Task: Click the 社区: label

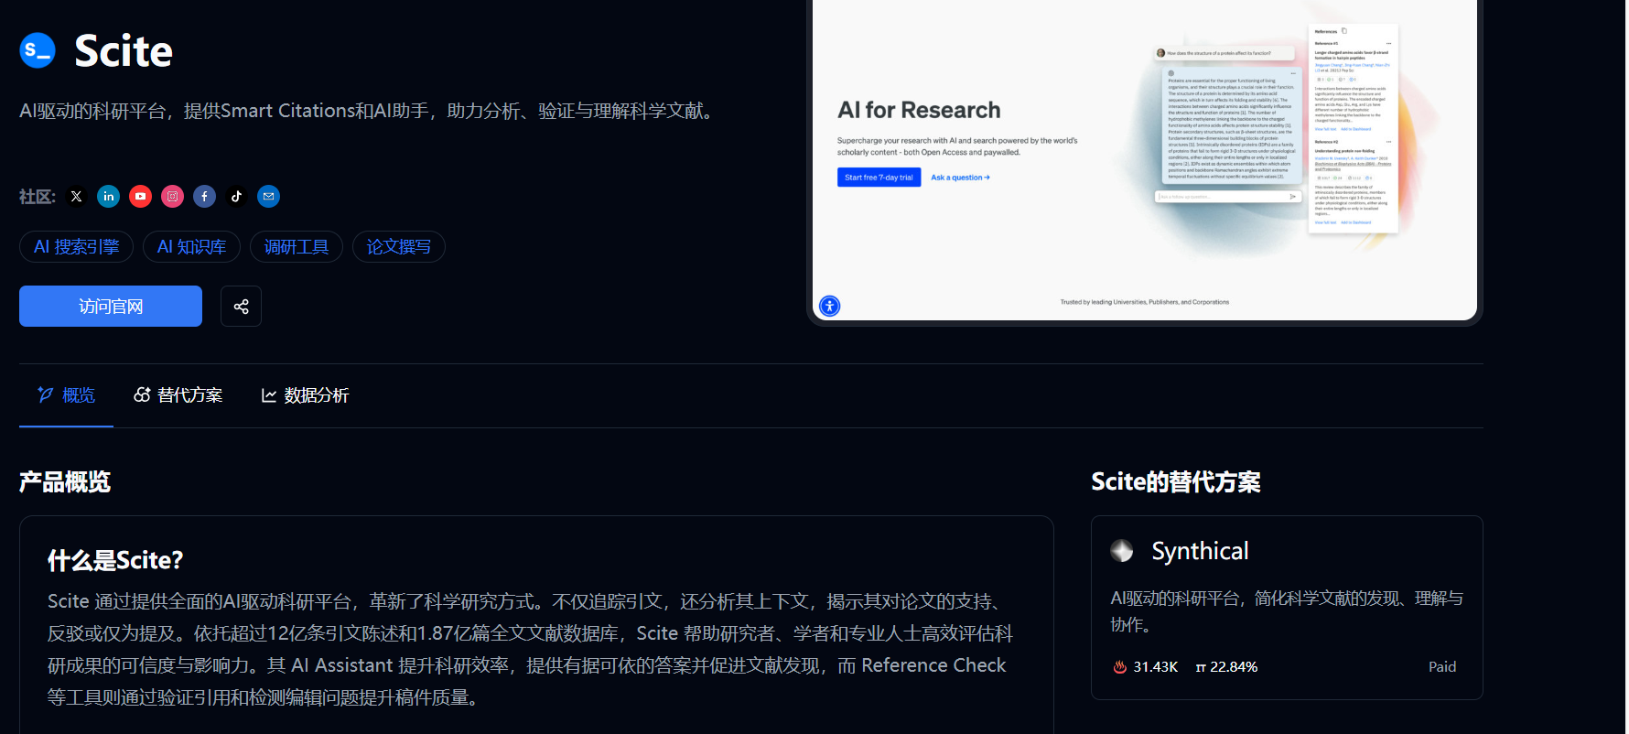Action: coord(38,197)
